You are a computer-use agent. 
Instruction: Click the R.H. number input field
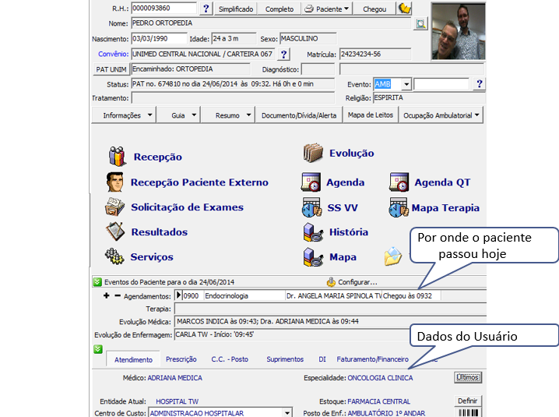(x=164, y=9)
